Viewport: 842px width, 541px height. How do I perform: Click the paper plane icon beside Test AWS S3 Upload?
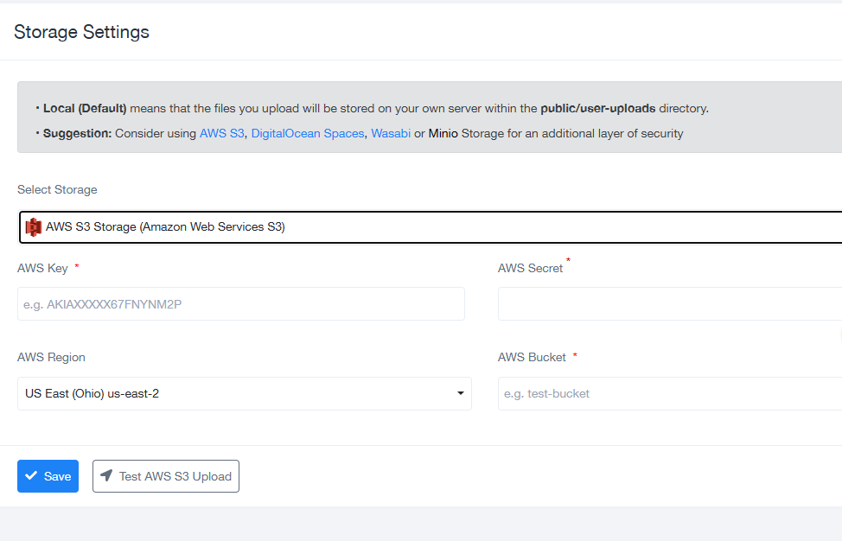[106, 476]
